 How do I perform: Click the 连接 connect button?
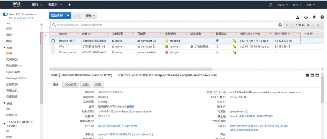pos(77,15)
